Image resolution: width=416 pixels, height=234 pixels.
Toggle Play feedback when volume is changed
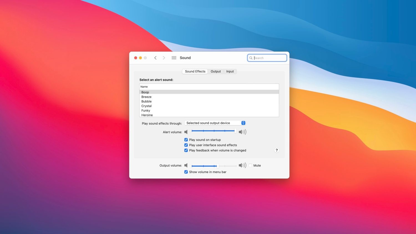point(186,150)
